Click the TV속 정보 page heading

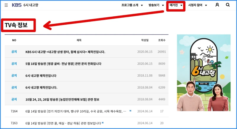click(16, 25)
